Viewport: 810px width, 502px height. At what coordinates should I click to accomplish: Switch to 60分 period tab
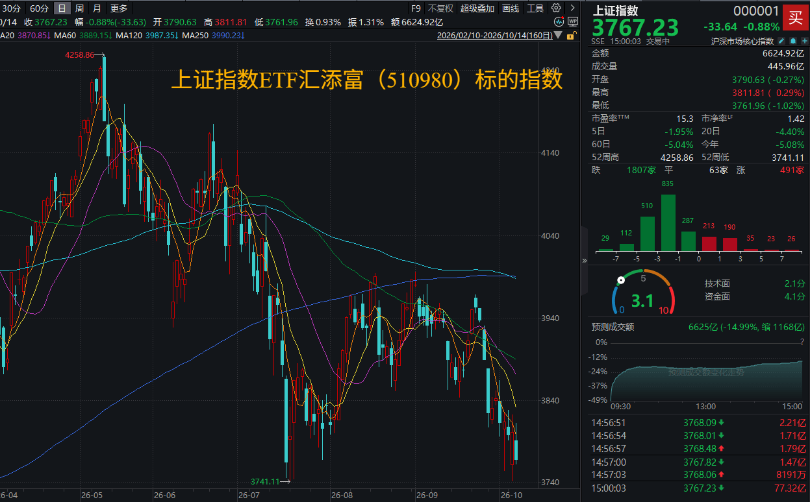click(x=39, y=8)
